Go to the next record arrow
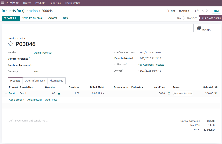The image size is (222, 144). [x=208, y=11]
